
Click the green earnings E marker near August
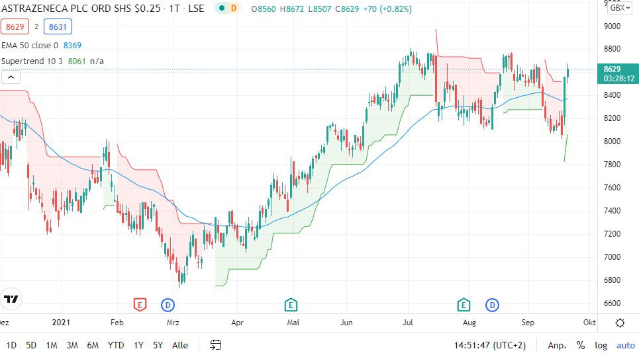point(464,305)
